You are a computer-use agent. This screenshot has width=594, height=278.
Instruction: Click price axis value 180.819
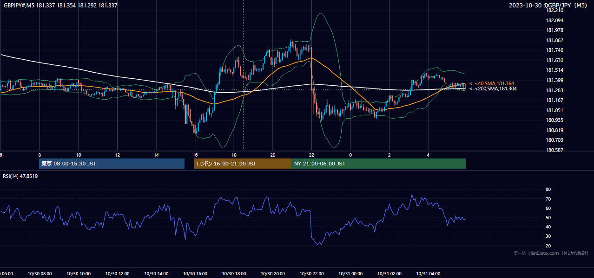554,130
